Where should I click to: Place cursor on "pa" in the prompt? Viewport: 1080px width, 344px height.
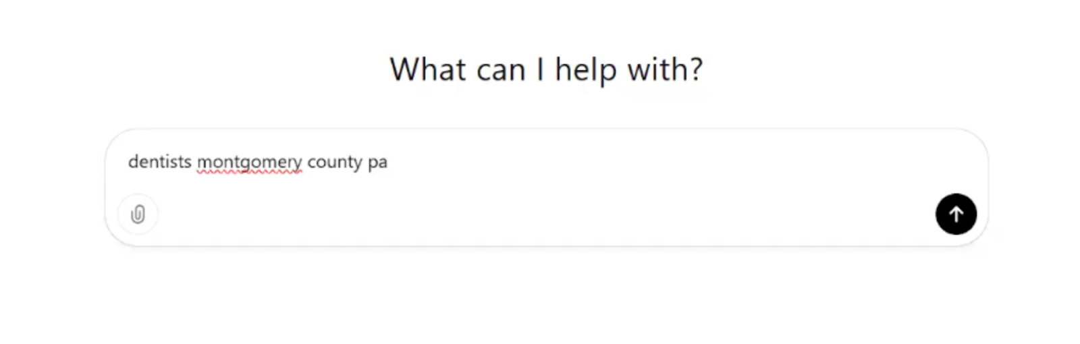(377, 163)
